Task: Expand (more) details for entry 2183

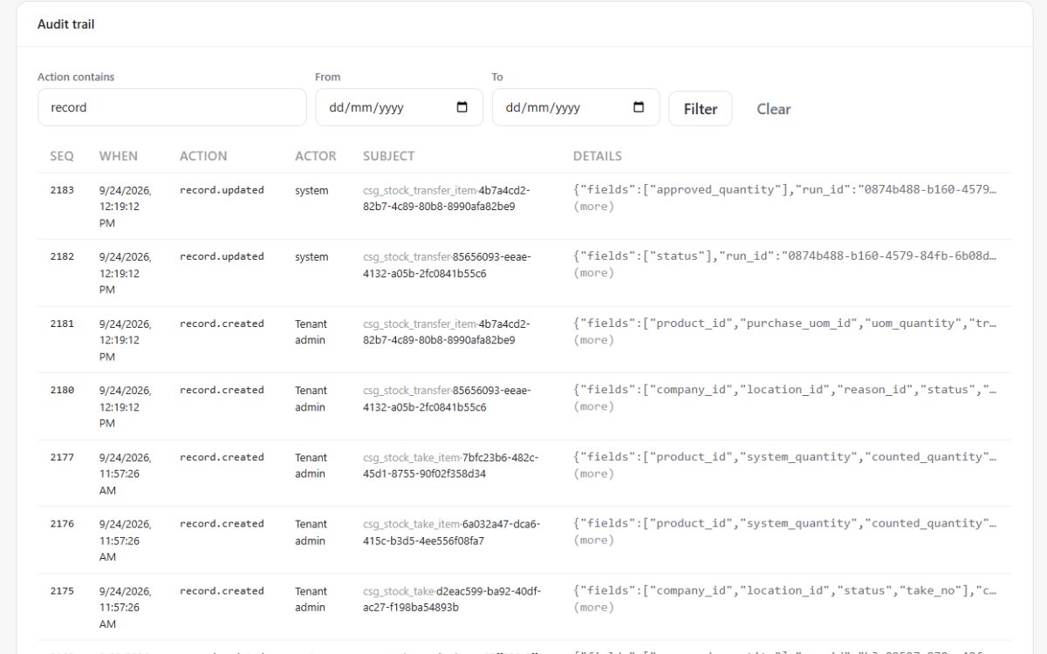Action: point(593,207)
